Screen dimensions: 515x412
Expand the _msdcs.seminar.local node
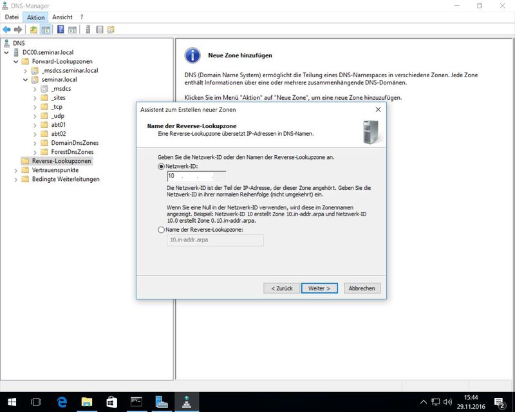pyautogui.click(x=25, y=71)
